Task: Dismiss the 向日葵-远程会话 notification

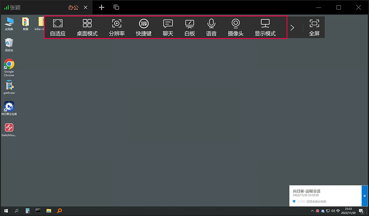Action: 364,196
